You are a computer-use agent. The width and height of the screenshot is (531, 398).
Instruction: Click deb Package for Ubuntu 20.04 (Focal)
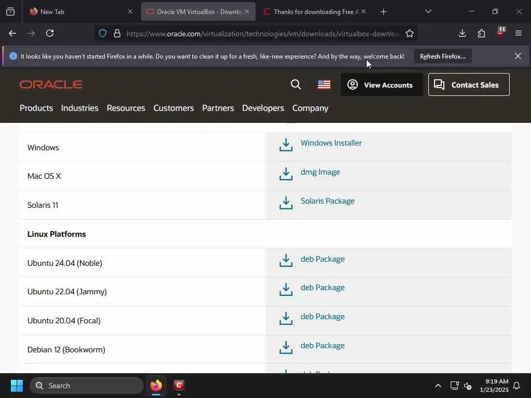click(x=323, y=317)
